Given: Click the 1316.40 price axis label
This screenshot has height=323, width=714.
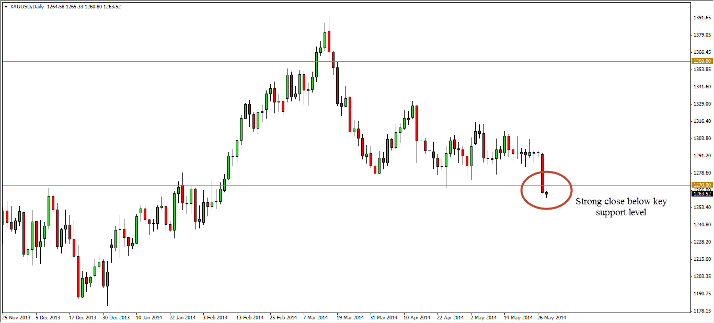Looking at the screenshot, I should click(x=702, y=121).
